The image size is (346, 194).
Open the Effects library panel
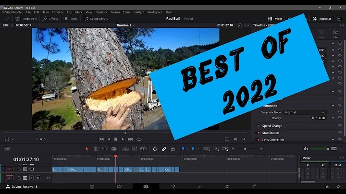tap(50, 19)
